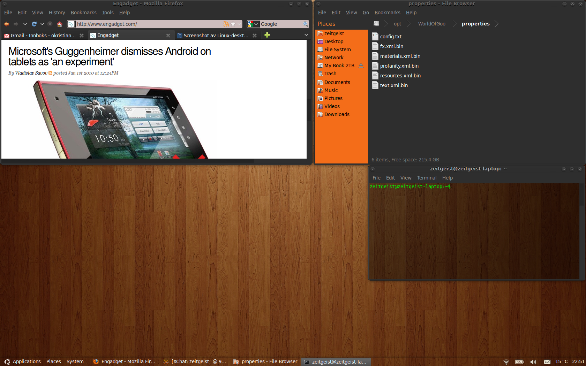Click the Firefox stop loading button
This screenshot has width=586, height=366.
tap(50, 24)
